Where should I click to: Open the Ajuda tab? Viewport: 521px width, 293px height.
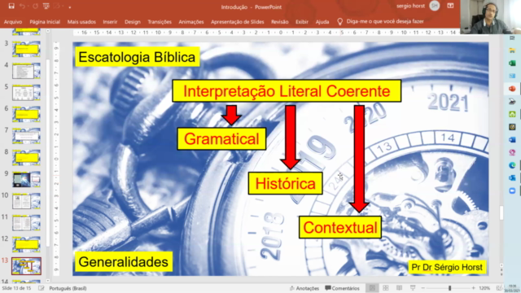pos(322,22)
